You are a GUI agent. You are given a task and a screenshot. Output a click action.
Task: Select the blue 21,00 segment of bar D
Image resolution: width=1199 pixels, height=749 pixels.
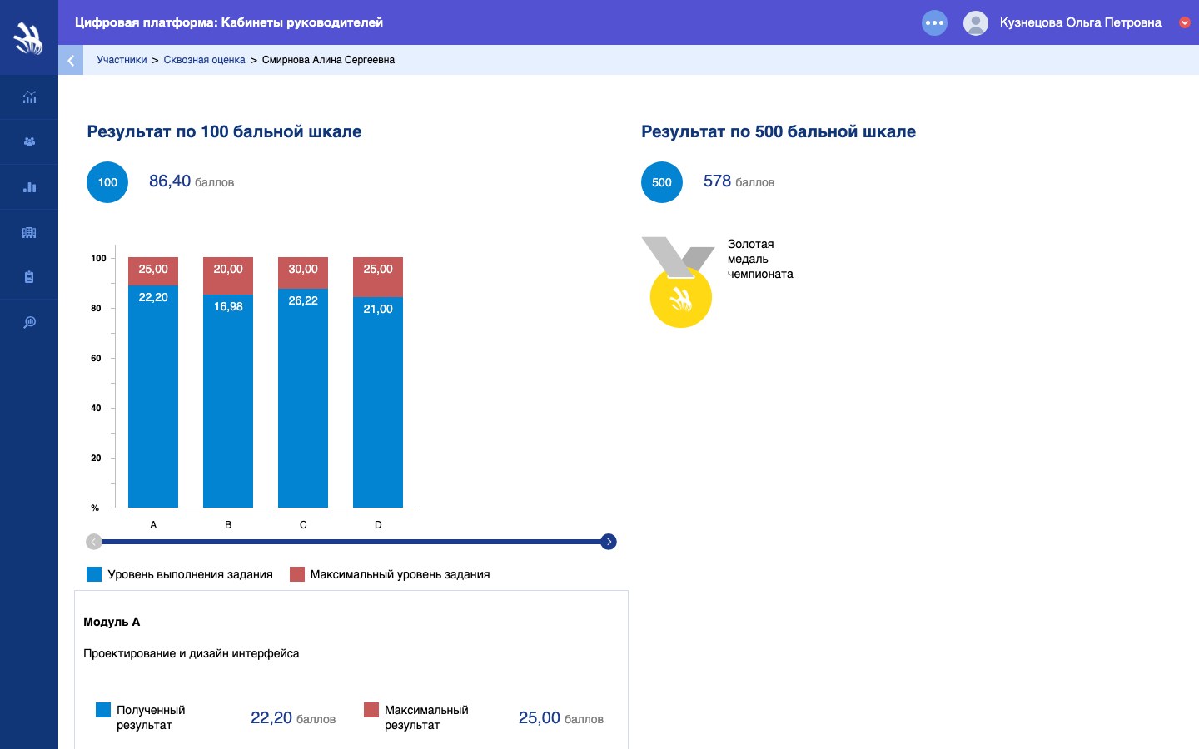point(378,402)
